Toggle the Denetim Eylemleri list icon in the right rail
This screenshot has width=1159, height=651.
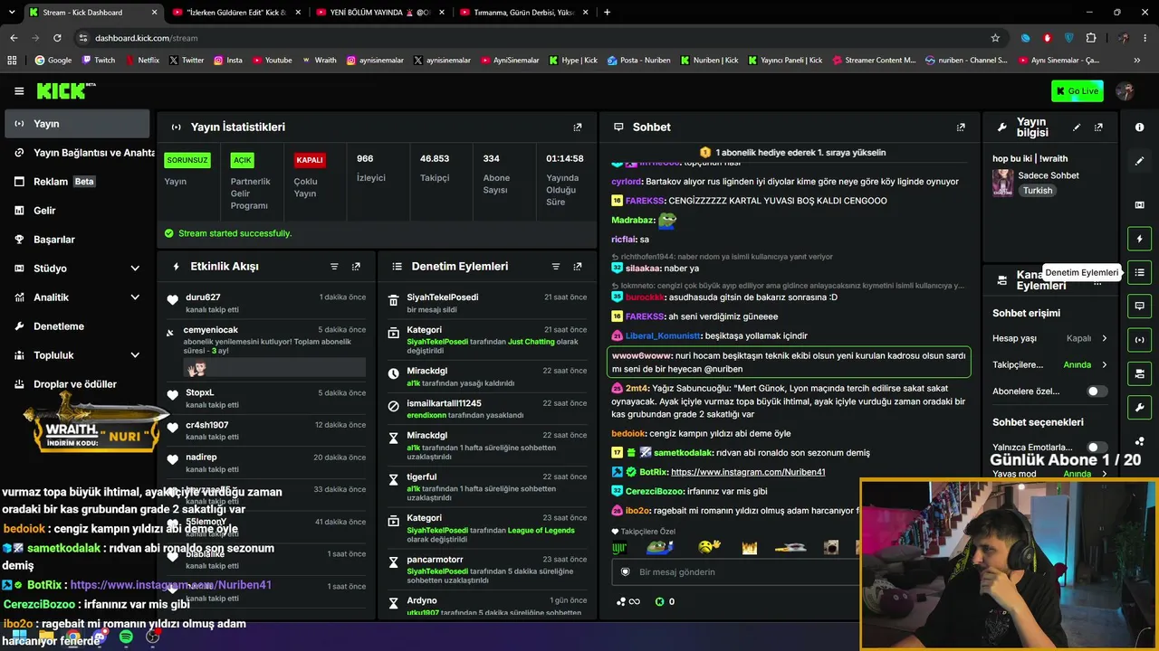click(x=1139, y=272)
